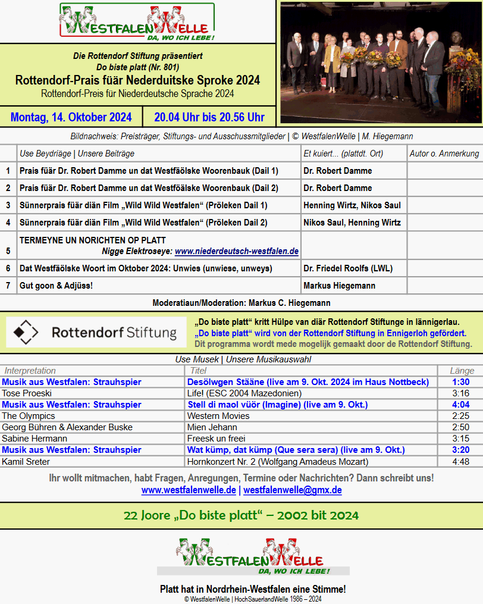Click title 'Mien Jehann'
The height and width of the screenshot is (604, 483).
pyautogui.click(x=212, y=427)
